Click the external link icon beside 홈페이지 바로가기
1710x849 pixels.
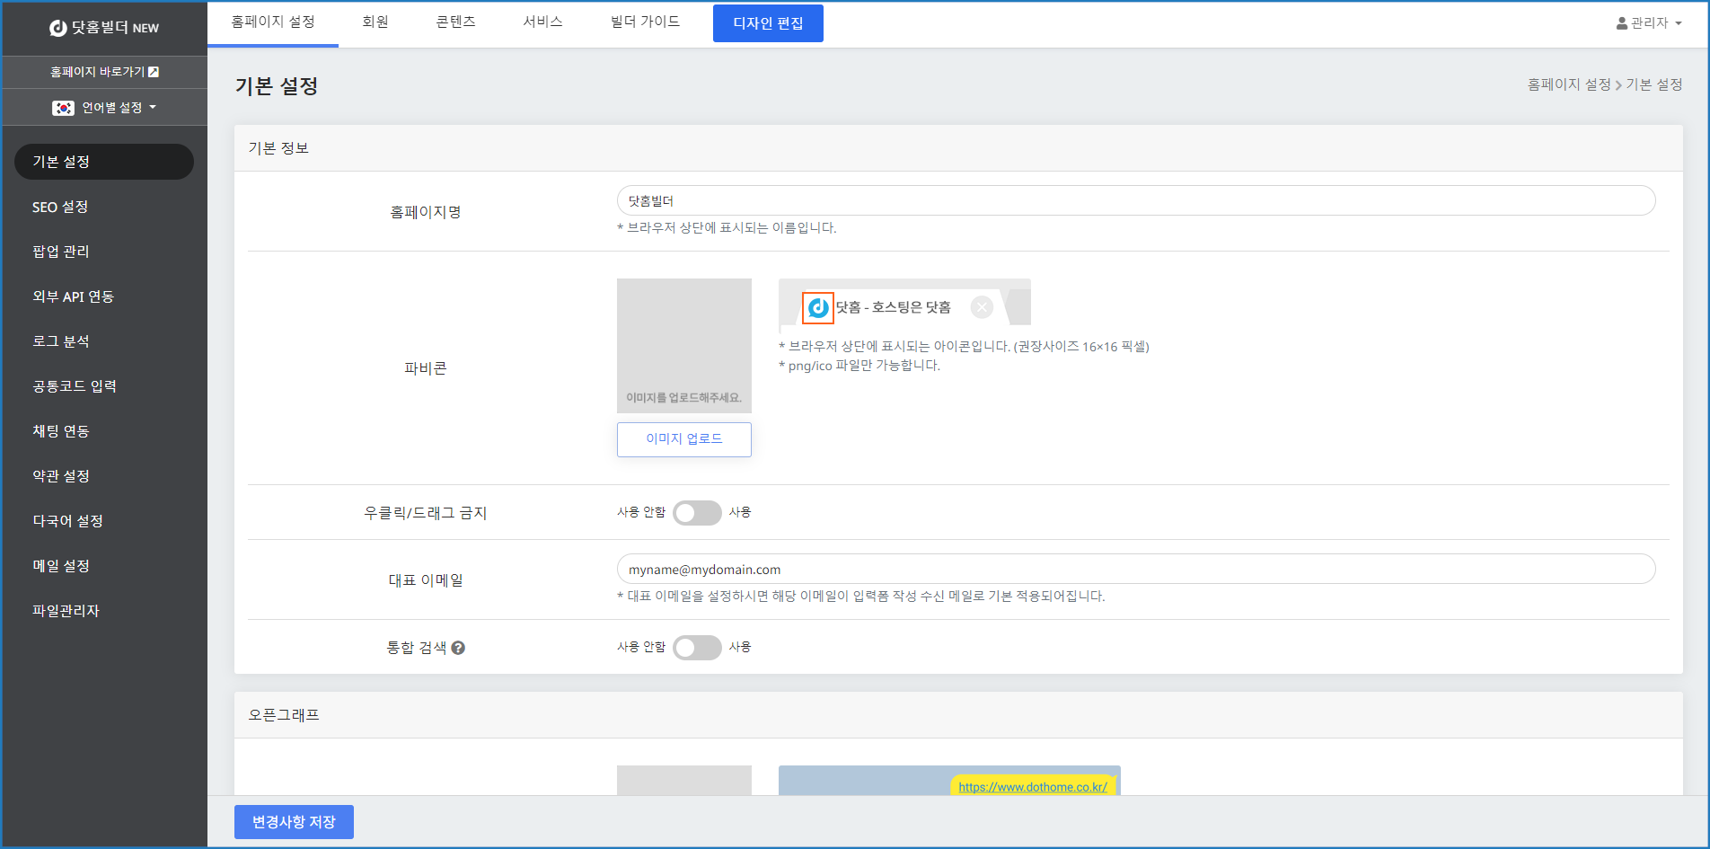(x=154, y=72)
